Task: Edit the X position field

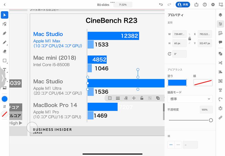Action: [x=205, y=34]
